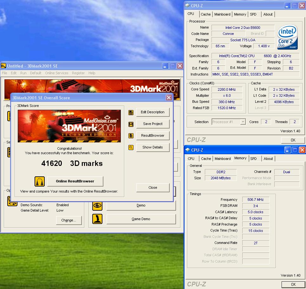Click the Edit Description notepad icon

(131, 113)
